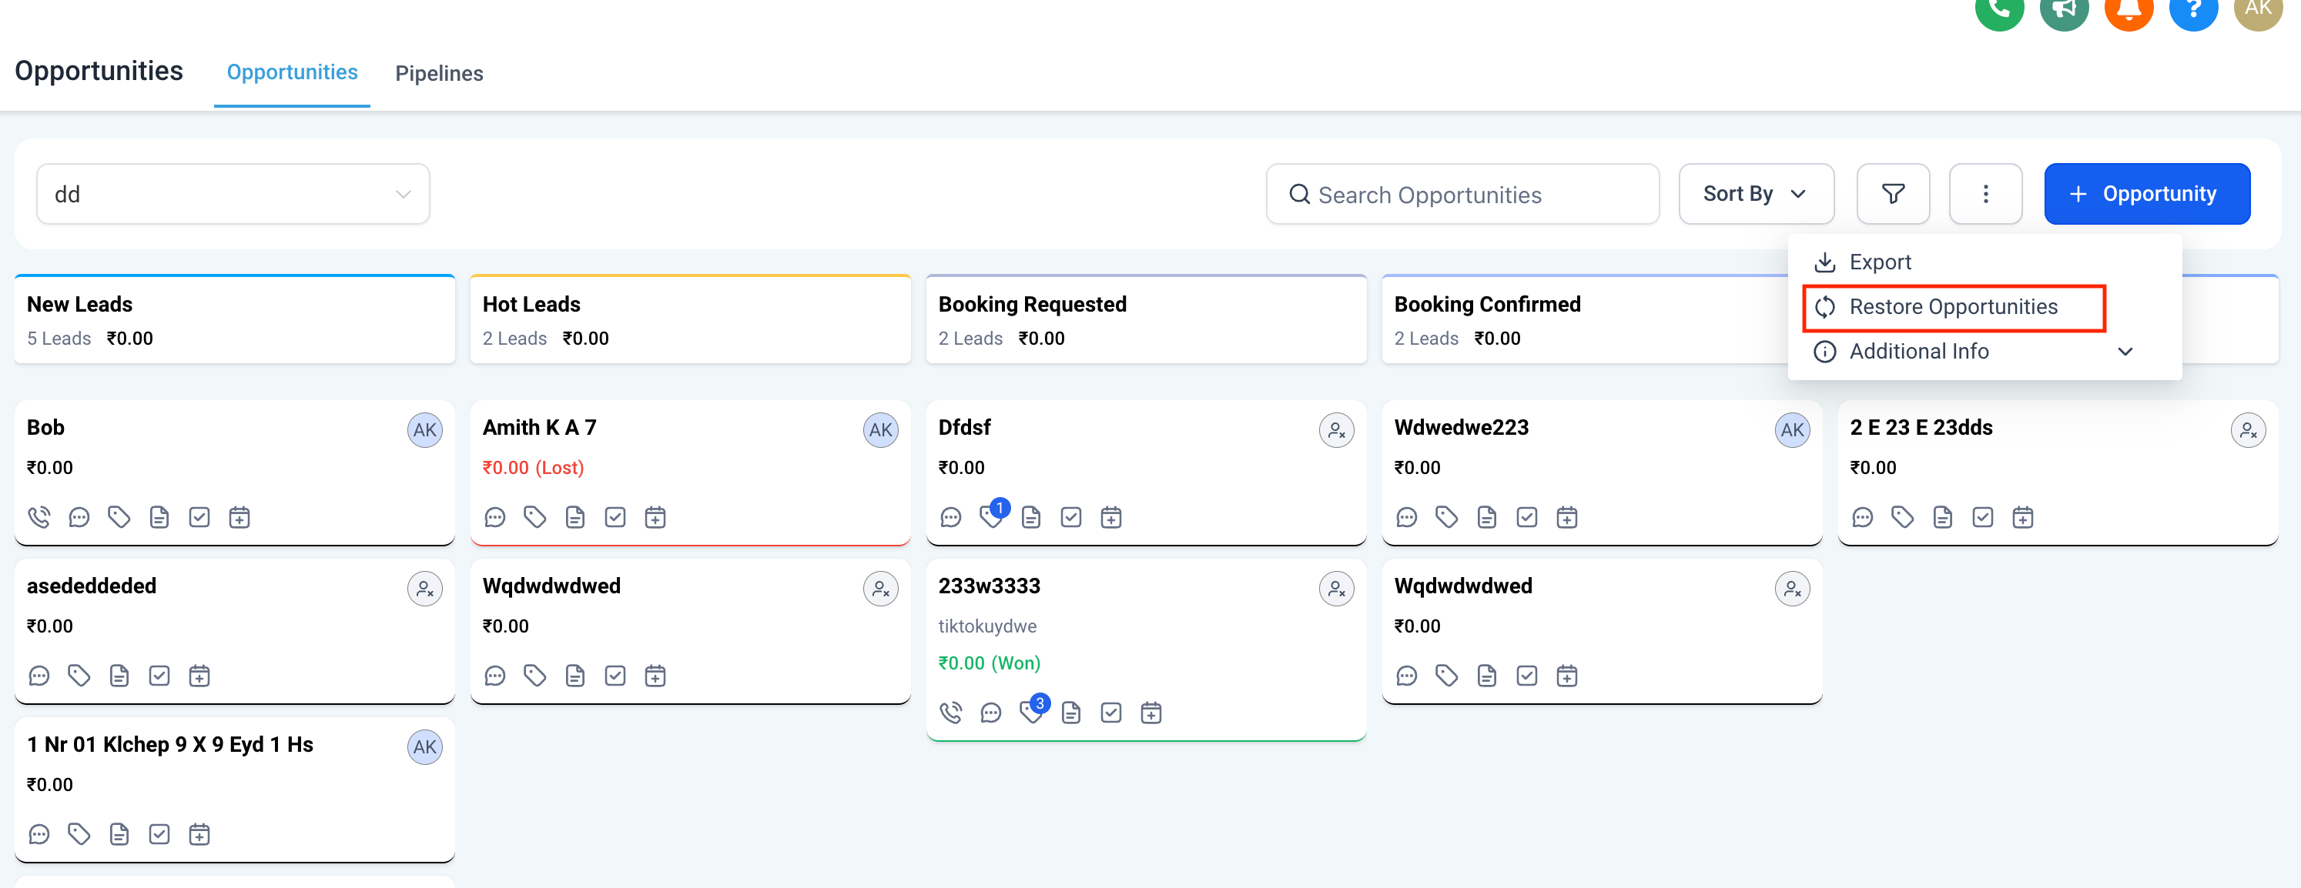This screenshot has height=888, width=2301.
Task: Click the three-dot more options button
Action: click(x=1984, y=194)
